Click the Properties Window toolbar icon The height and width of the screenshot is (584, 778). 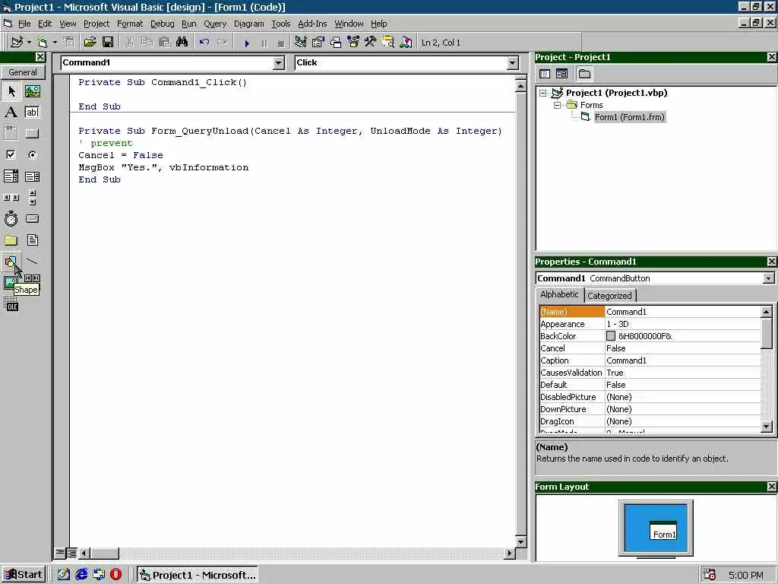coord(318,43)
